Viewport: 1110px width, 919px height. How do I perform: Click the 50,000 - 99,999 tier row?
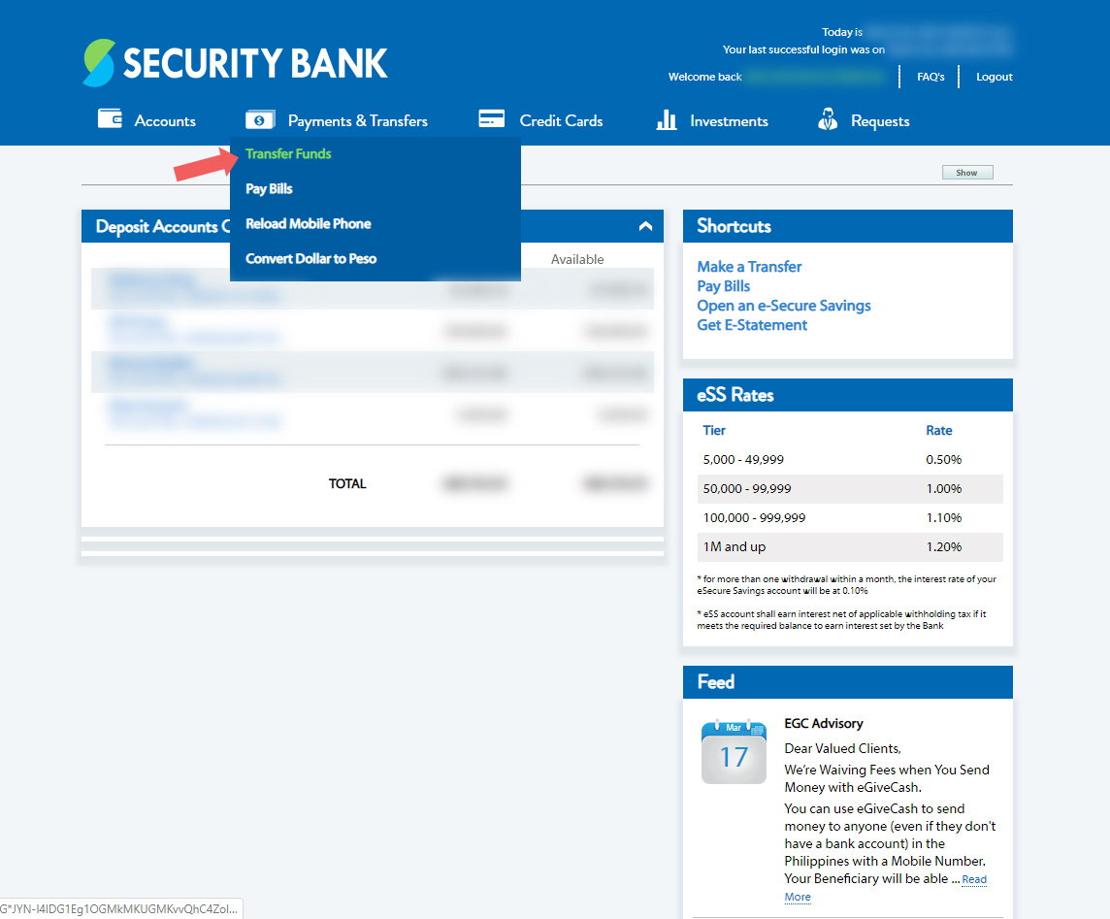(x=848, y=488)
